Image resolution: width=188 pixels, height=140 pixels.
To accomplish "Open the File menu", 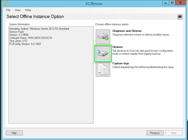I will coord(9,10).
